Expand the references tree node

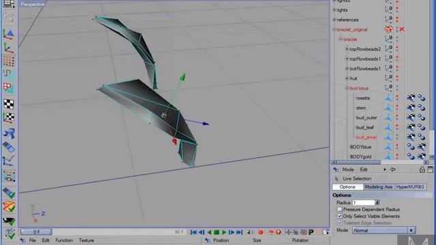(x=334, y=20)
